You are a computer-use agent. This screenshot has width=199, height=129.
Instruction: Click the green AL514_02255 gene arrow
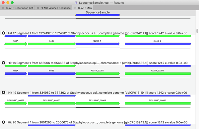tap(98, 74)
